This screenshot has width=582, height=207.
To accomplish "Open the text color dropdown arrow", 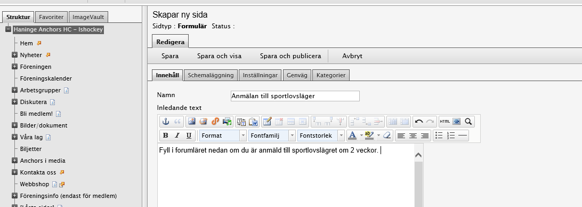I will pyautogui.click(x=361, y=136).
